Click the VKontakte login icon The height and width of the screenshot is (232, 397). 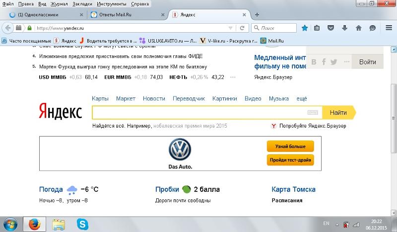(314, 62)
